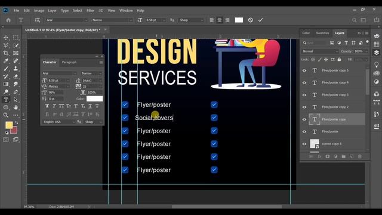
Task: Toggle lock transparent pixels
Action: [x=313, y=60]
